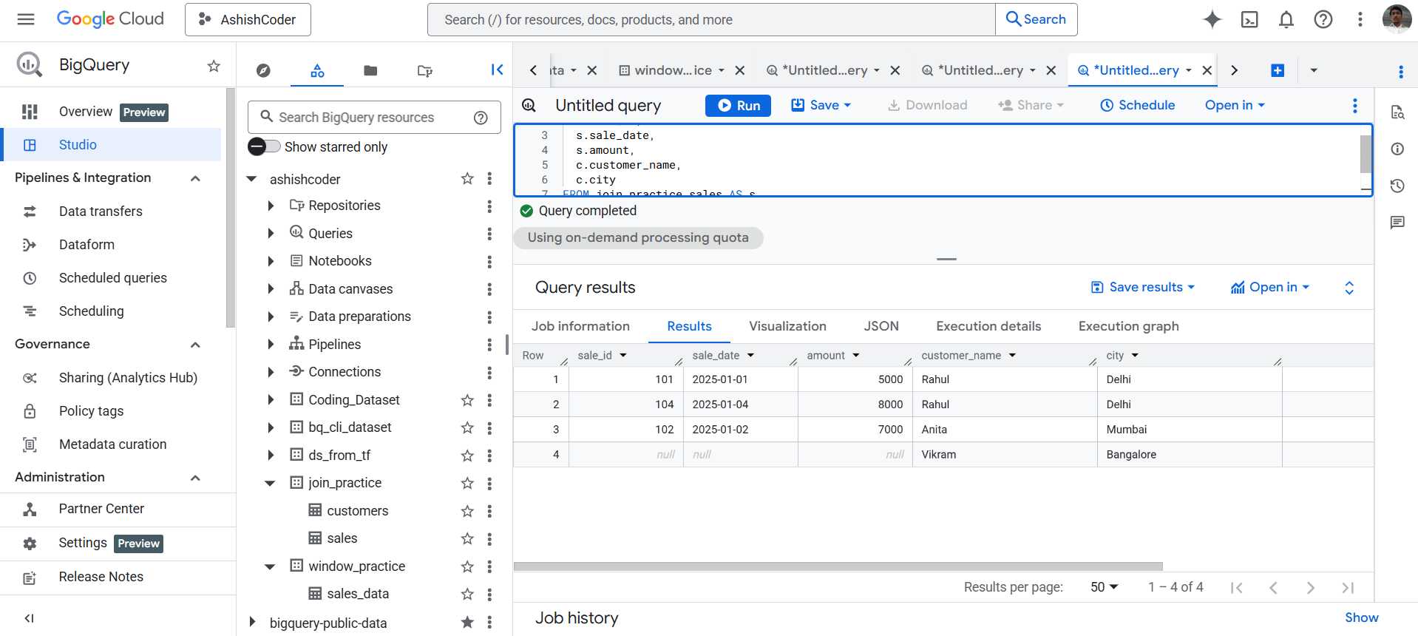
Task: Select the classic explorer resources icon
Action: pos(317,70)
